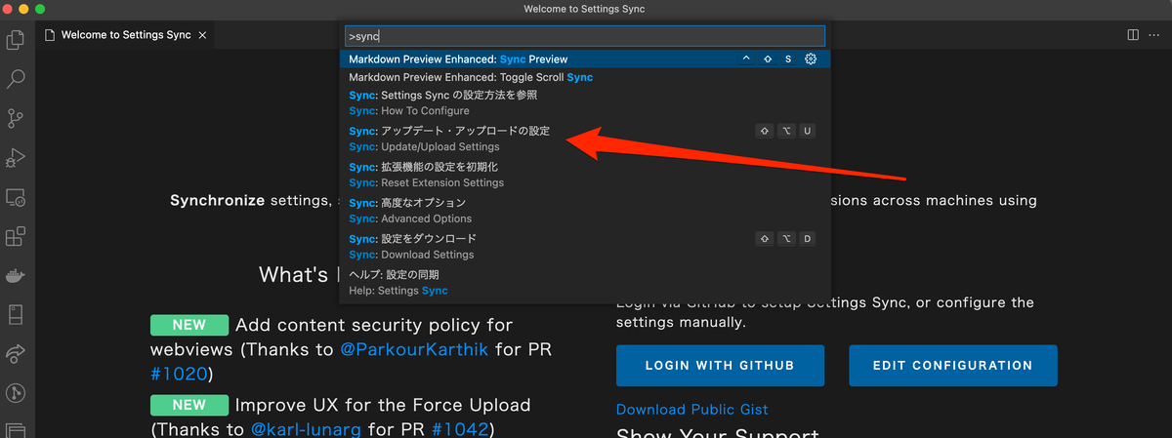Click the command palette input field

point(585,36)
